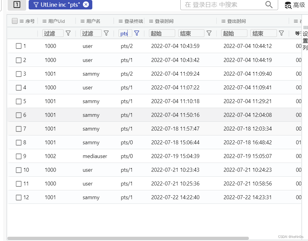
Task: Click the 登出时间 结束 date field
Action: click(264, 33)
